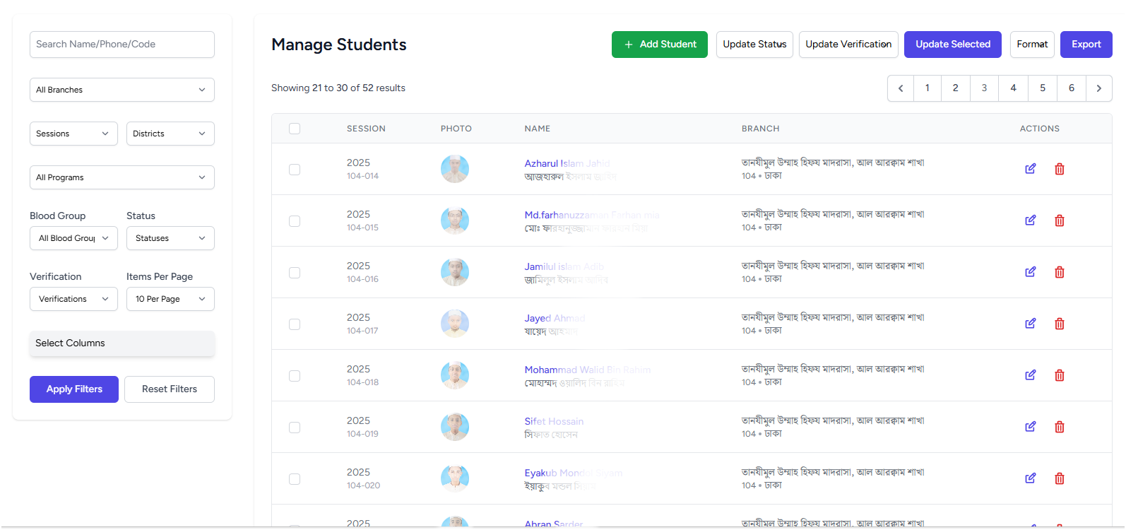Viewport: 1126px width, 530px height.
Task: Click trash icon for Jayed Ahmad
Action: 1059,324
